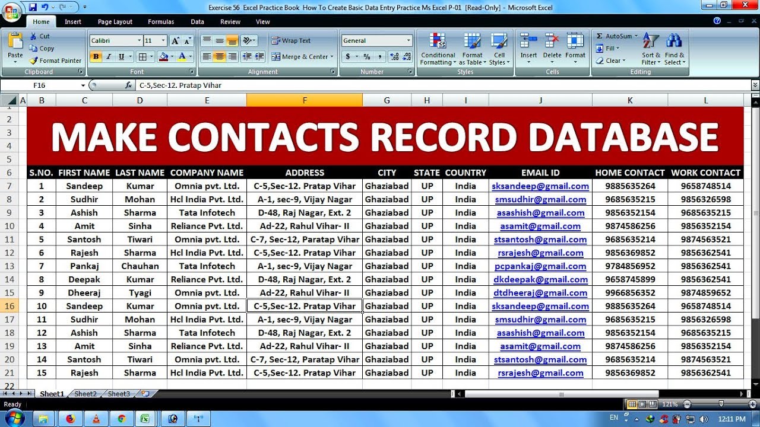Open Cell Styles gallery
Screen dimensions: 760x427
click(x=499, y=49)
